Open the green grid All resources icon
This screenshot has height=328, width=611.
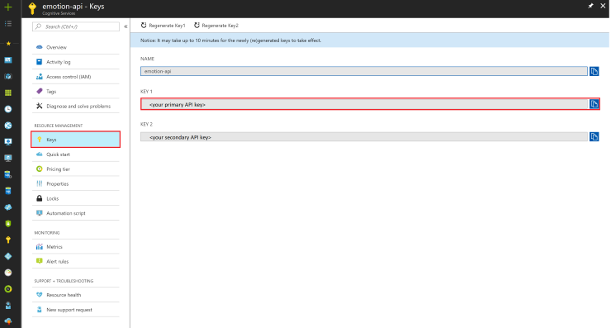(x=8, y=93)
